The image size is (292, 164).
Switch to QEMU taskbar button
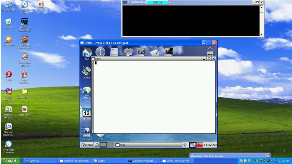pos(177,161)
